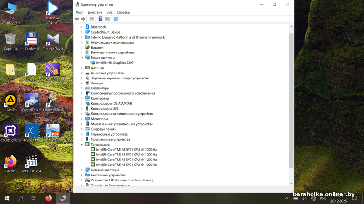Open the Вид menu
The image size is (364, 204).
click(109, 12)
